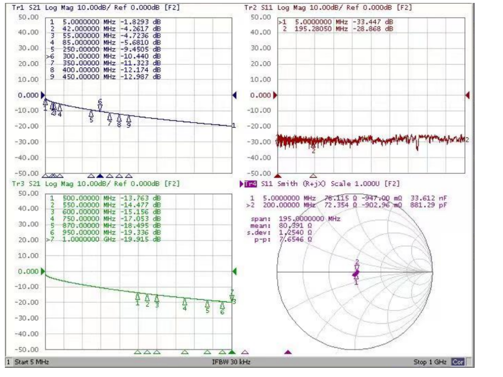This screenshot has width=503, height=377.
Task: Click the span 195.0000000 MHz statistic
Action: click(295, 219)
